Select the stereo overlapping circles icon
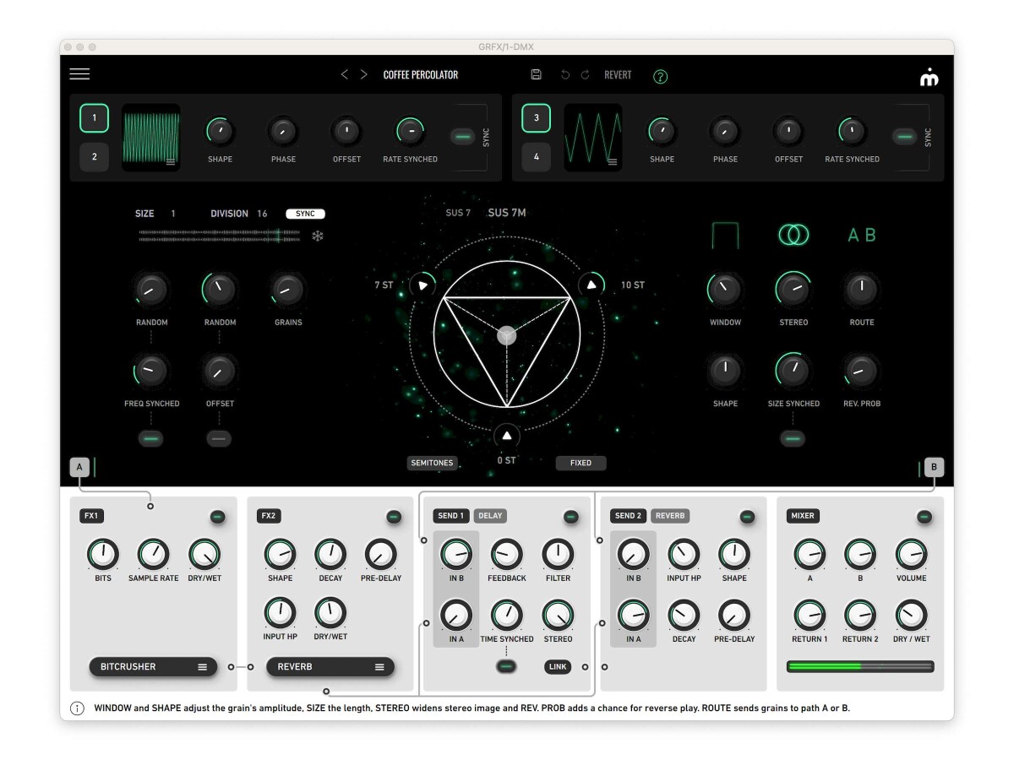Viewport: 1014px width, 760px height. tap(793, 236)
